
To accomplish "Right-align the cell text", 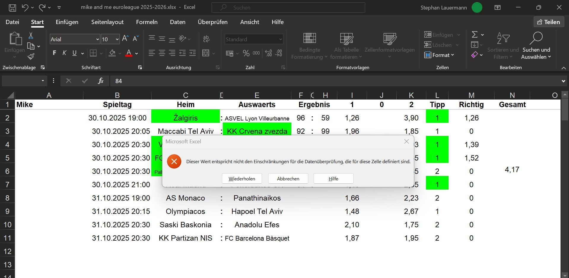I will (172, 53).
